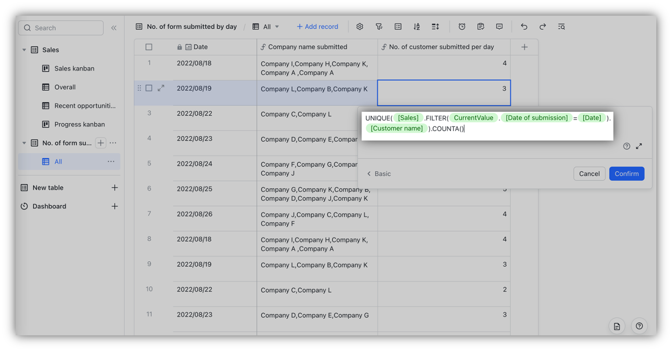Select the Company name submitted column header

317,47
